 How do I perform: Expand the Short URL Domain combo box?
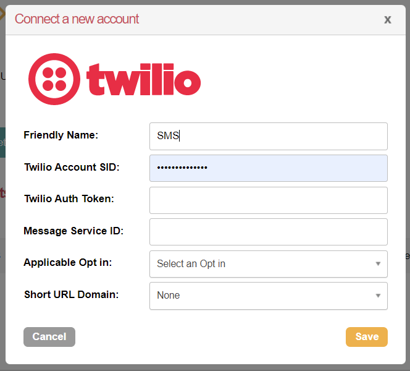coord(268,296)
